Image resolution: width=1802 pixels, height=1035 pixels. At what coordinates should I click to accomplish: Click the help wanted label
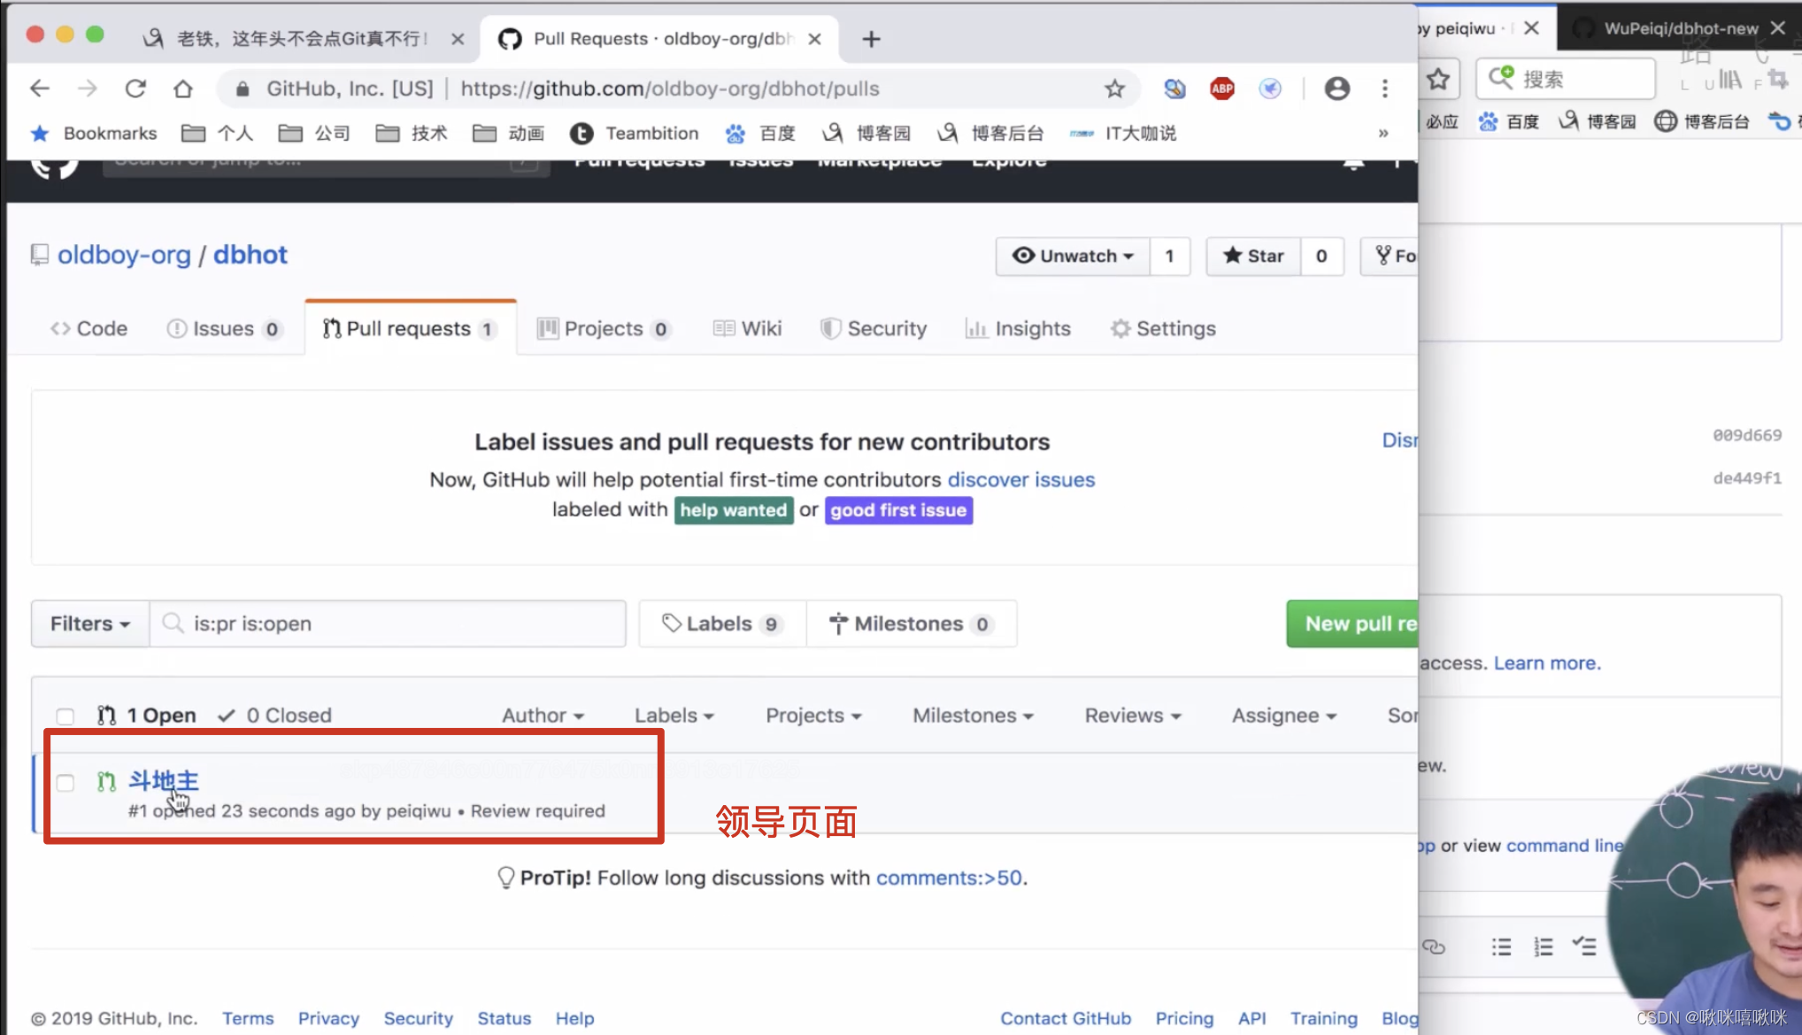tap(734, 510)
